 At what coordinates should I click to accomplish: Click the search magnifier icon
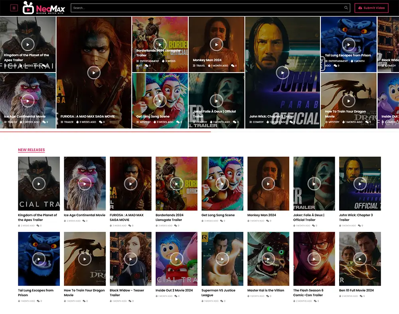click(x=346, y=8)
